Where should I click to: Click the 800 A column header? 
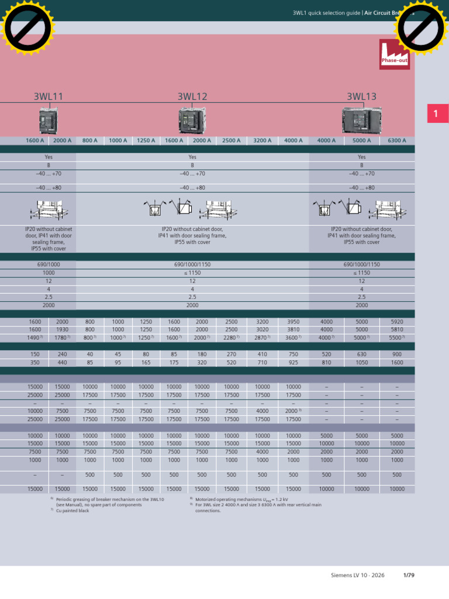coord(89,140)
